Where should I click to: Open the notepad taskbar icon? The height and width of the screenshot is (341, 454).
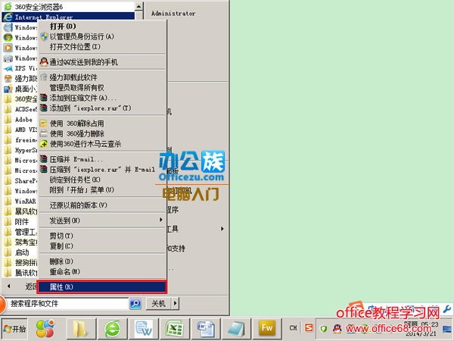coord(236,329)
